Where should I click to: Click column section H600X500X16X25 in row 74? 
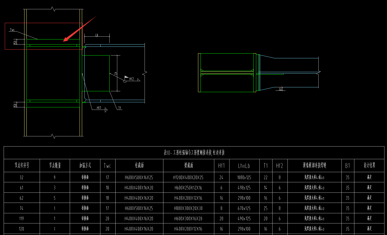[x=139, y=208]
